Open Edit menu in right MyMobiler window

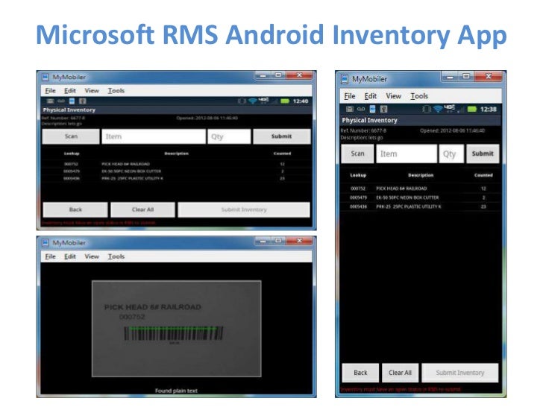tap(371, 96)
